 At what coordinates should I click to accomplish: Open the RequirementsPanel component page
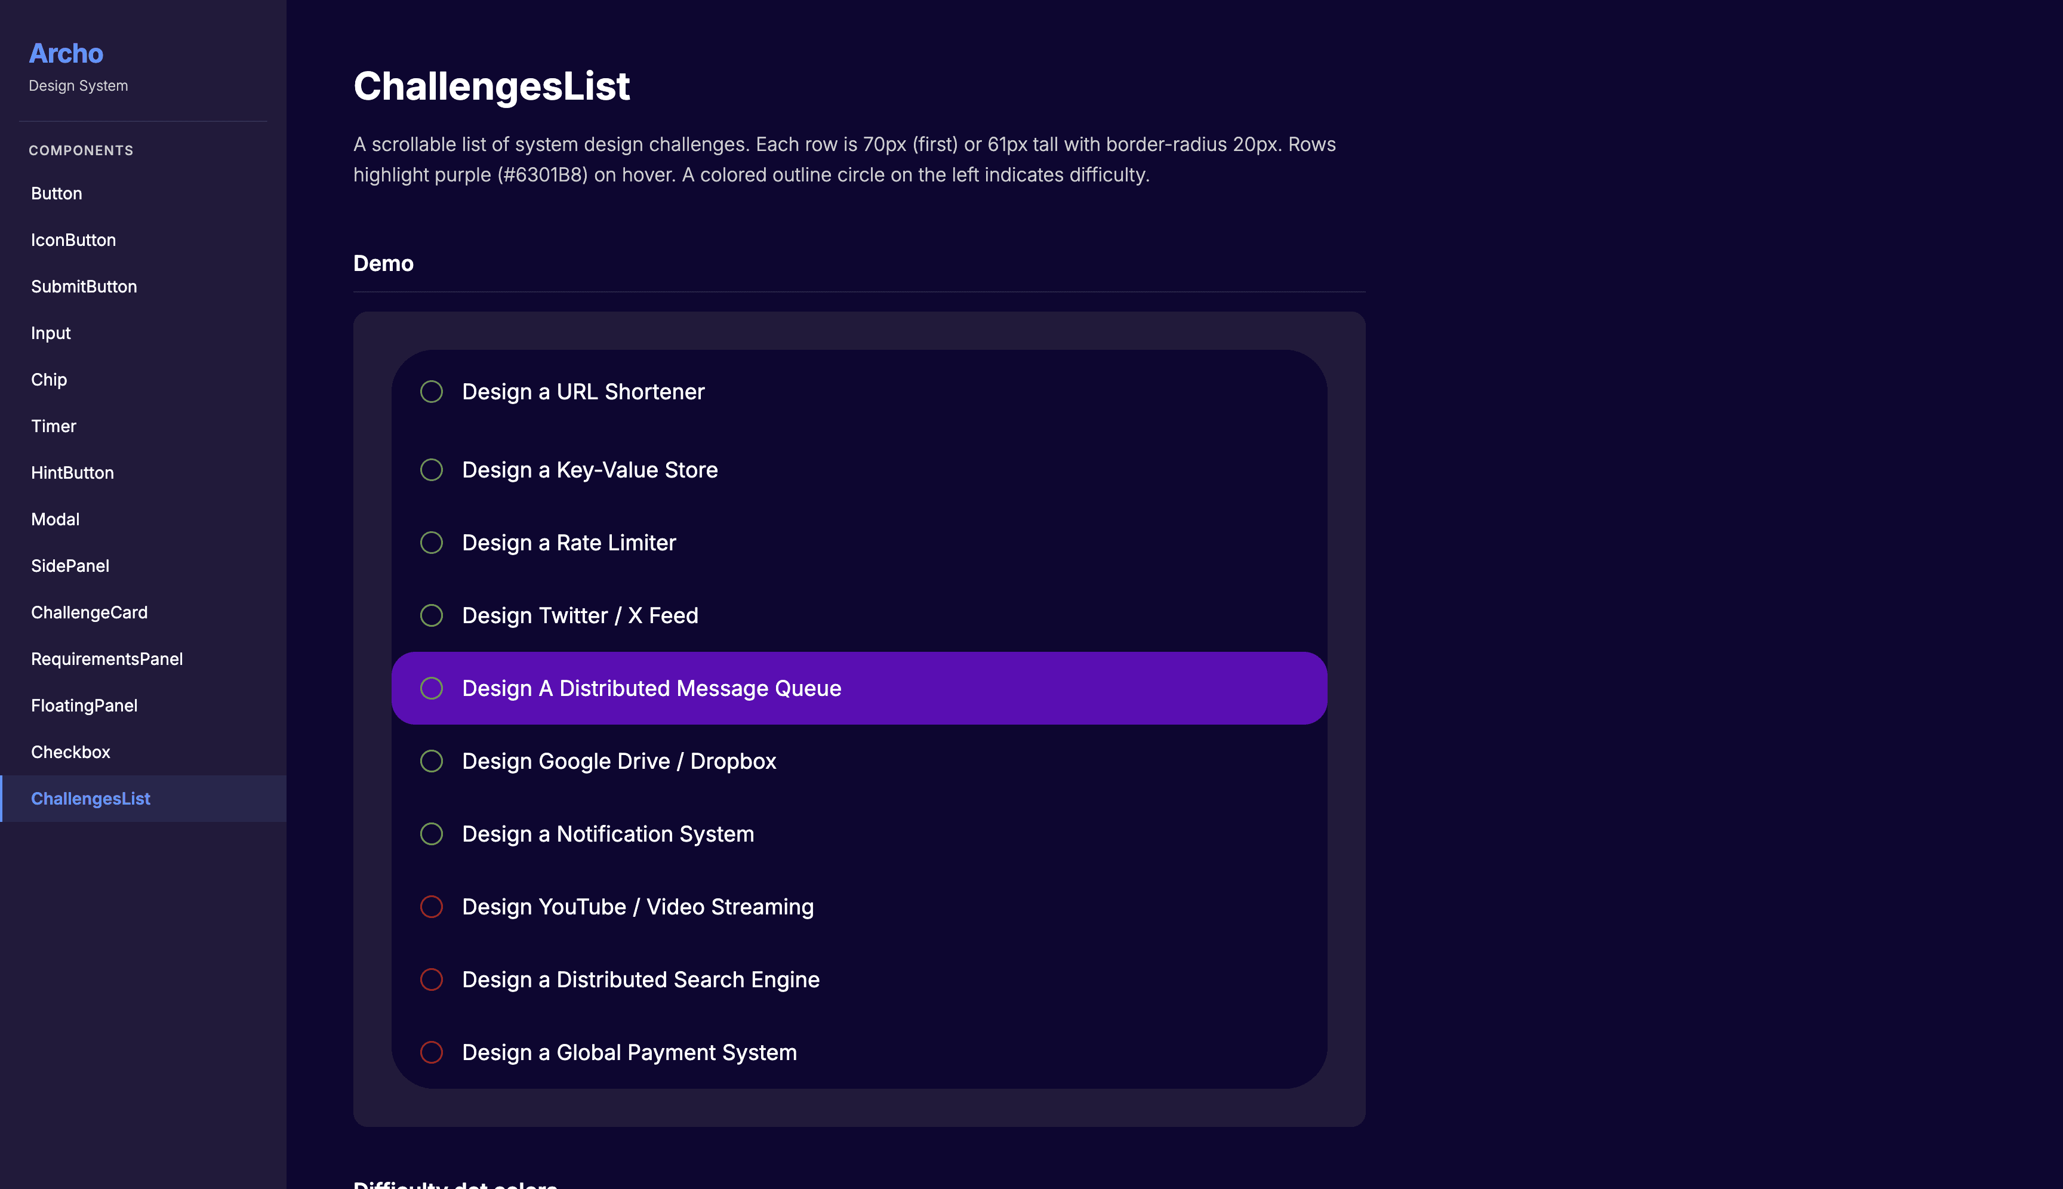coord(106,659)
